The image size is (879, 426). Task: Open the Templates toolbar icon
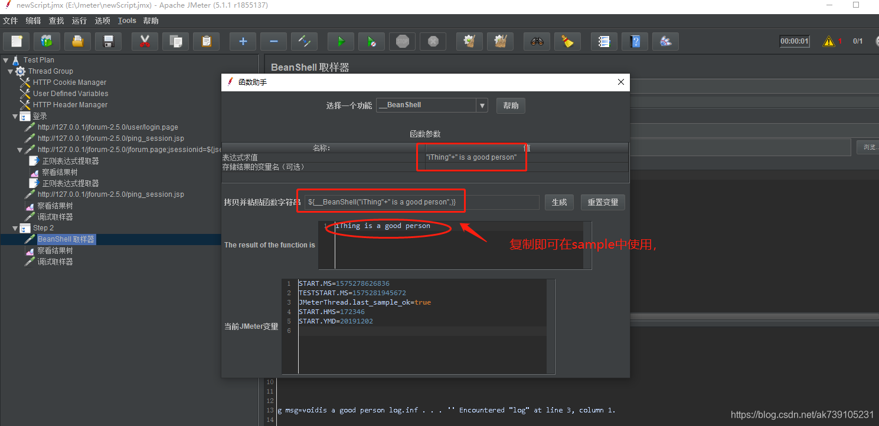click(47, 41)
